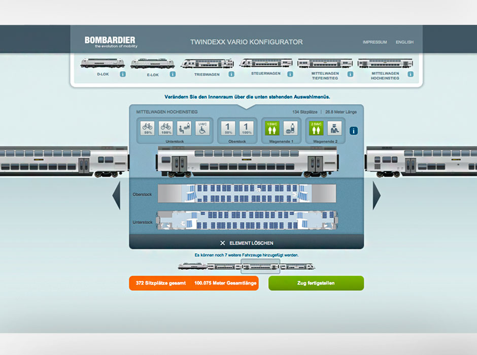Select the partially visible car on the left
The width and height of the screenshot is (477, 355).
64,162
